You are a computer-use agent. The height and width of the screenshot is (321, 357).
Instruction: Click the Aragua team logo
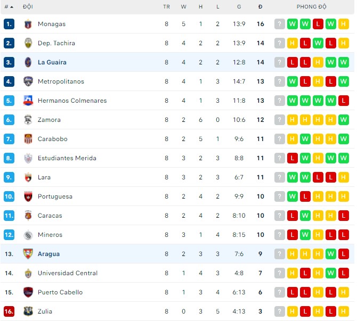[28, 254]
